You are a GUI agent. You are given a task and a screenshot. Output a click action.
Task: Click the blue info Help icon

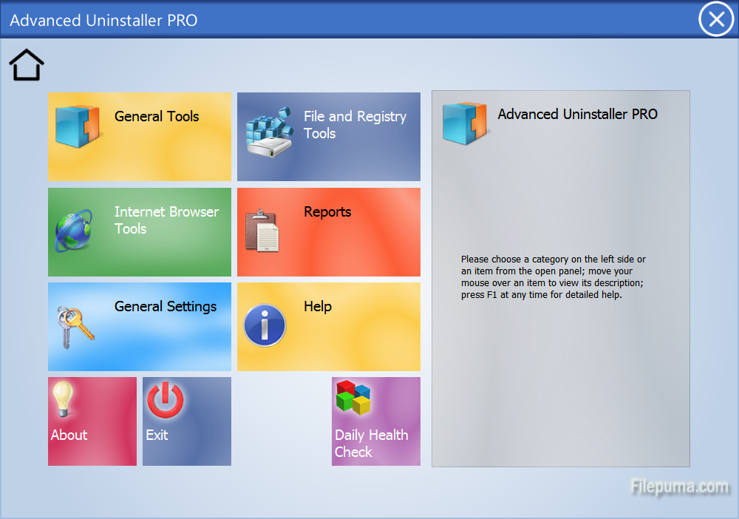point(265,325)
